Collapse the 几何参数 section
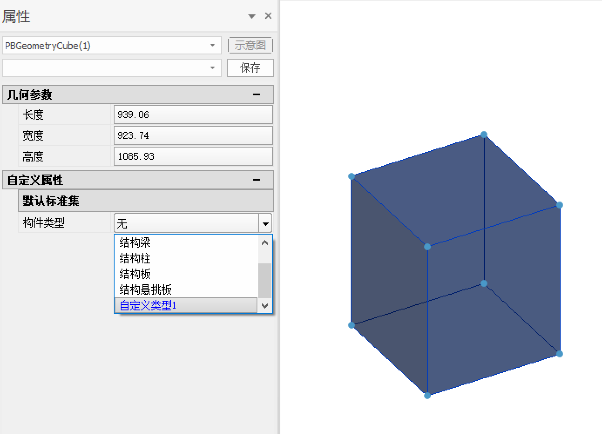Image resolution: width=602 pixels, height=434 pixels. point(257,95)
